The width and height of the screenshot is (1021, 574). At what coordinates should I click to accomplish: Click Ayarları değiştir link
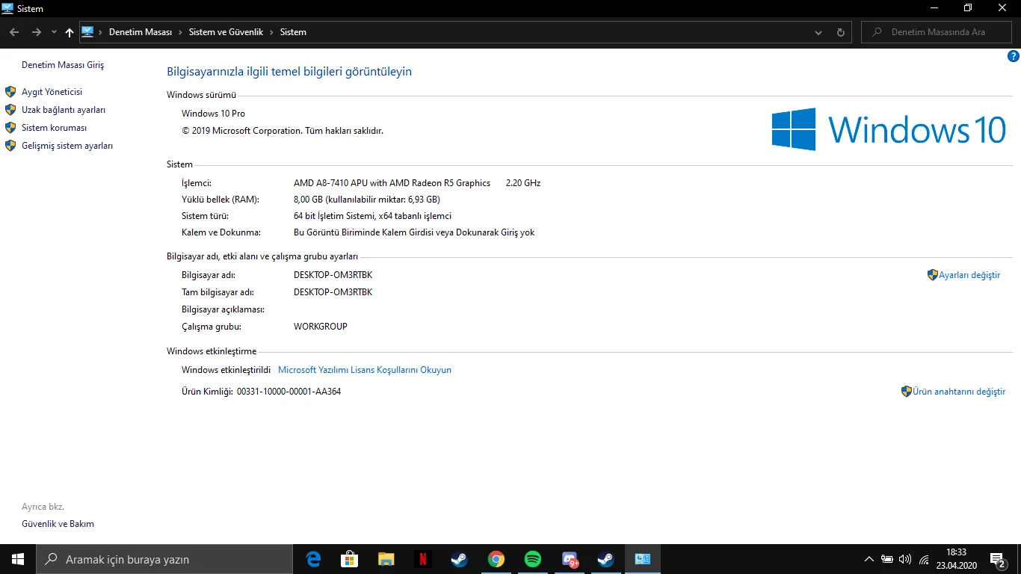pyautogui.click(x=969, y=275)
